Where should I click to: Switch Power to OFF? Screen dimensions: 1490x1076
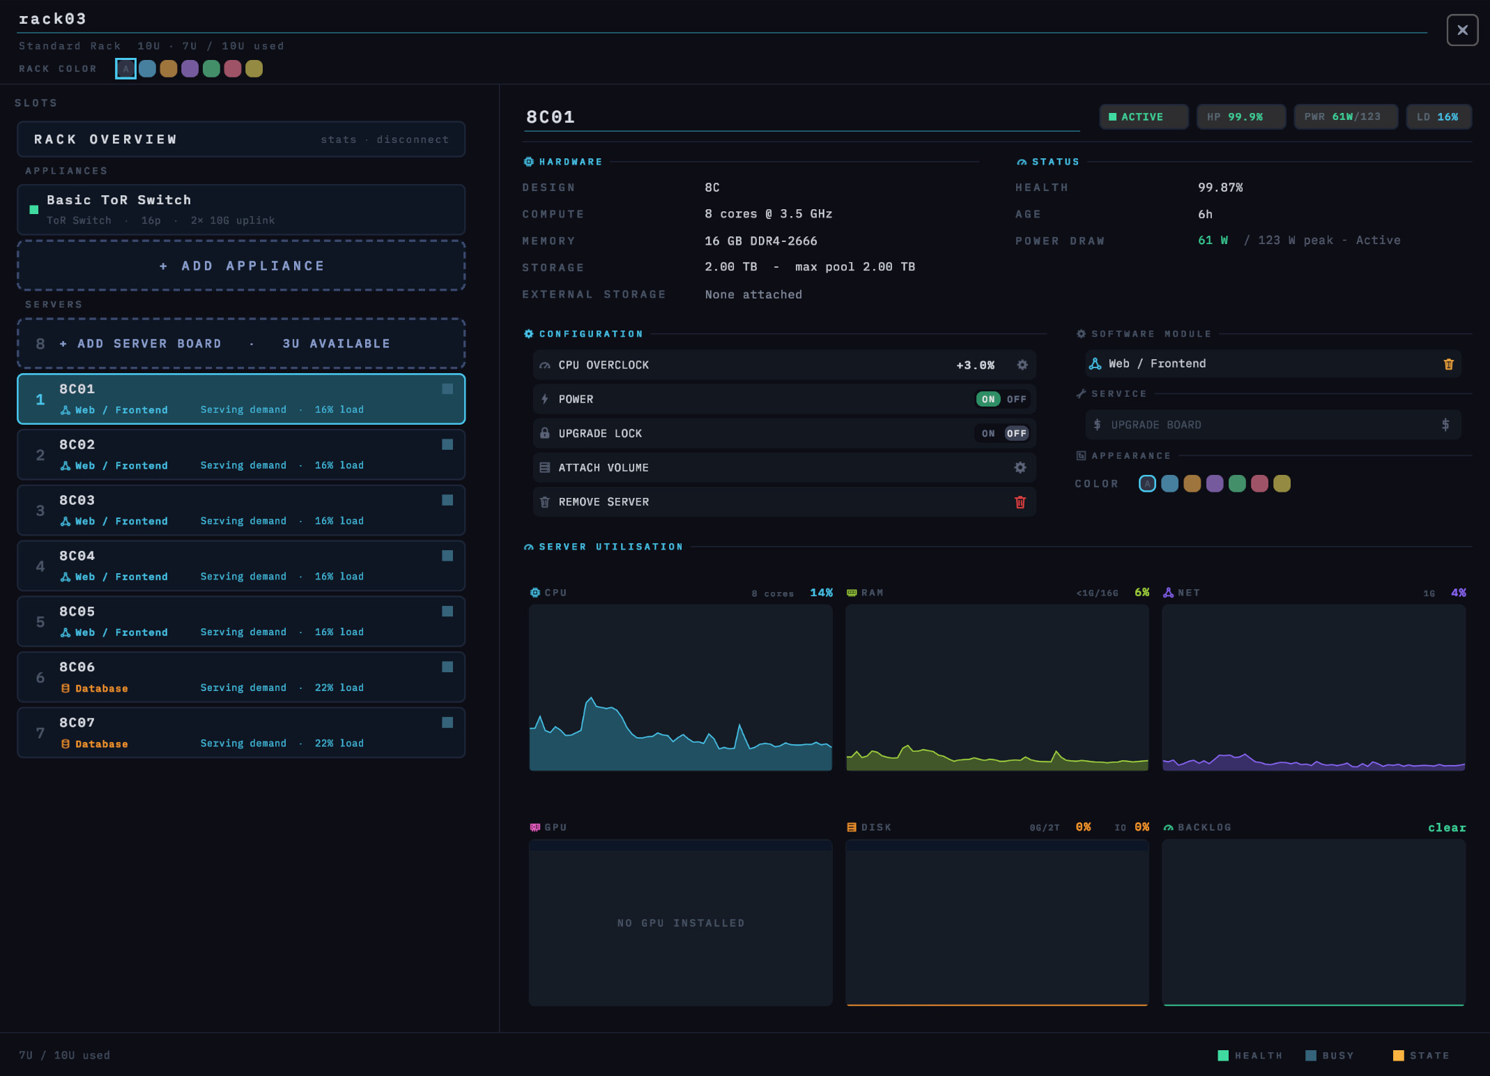coord(1017,400)
